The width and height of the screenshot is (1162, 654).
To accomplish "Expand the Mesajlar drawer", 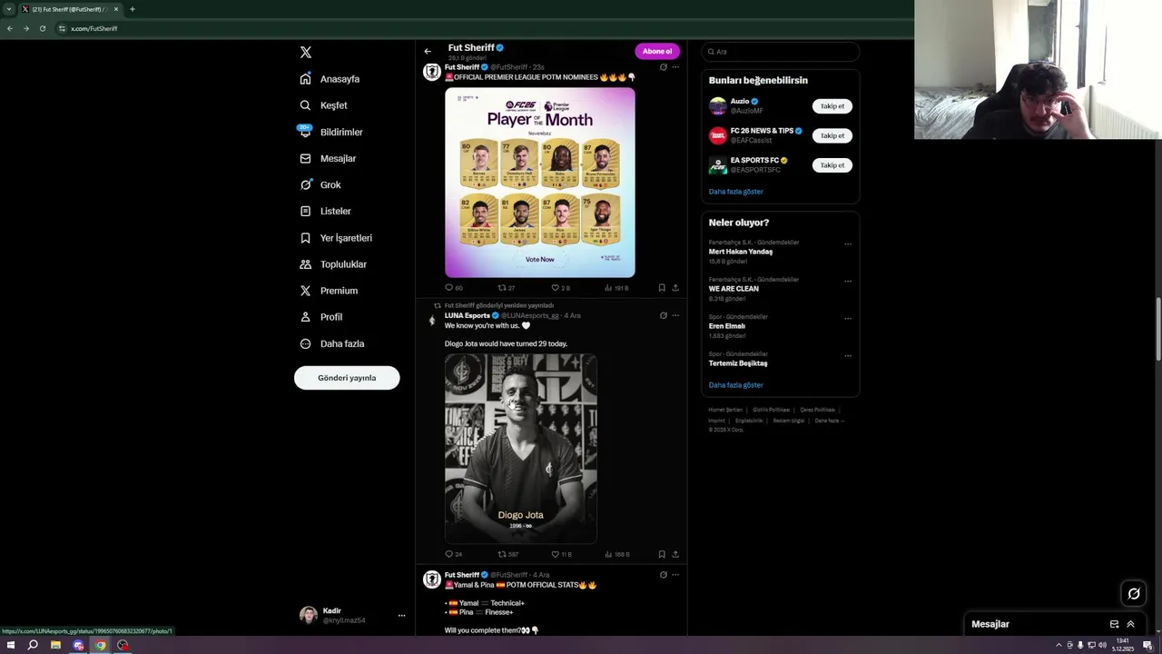I will click(1130, 624).
